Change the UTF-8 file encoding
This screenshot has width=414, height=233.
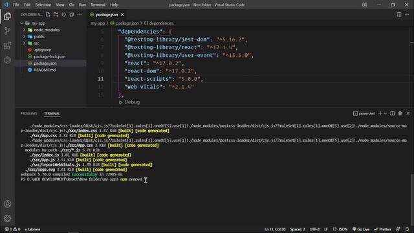tap(314, 229)
